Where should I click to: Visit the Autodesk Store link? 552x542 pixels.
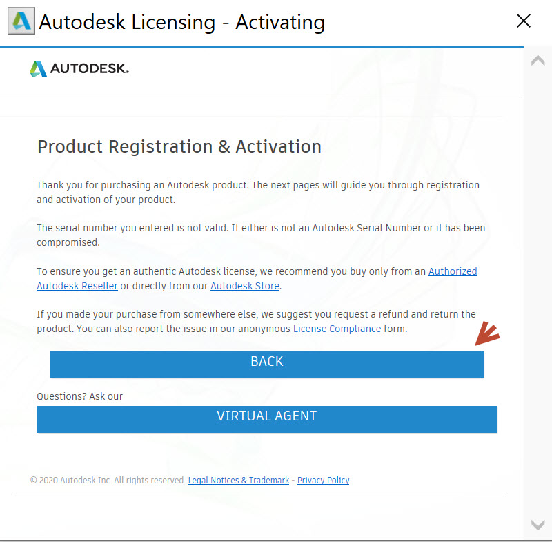(x=244, y=286)
